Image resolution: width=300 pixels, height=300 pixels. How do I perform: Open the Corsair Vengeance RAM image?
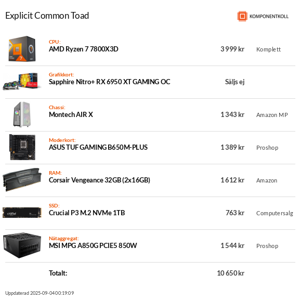(x=22, y=180)
